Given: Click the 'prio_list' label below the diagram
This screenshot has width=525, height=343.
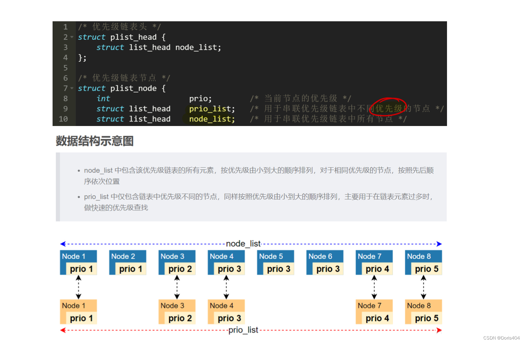Looking at the screenshot, I should (x=243, y=330).
